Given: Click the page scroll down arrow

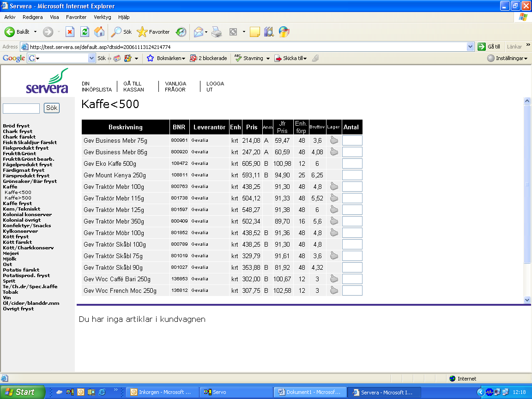Looking at the screenshot, I should click(x=527, y=300).
